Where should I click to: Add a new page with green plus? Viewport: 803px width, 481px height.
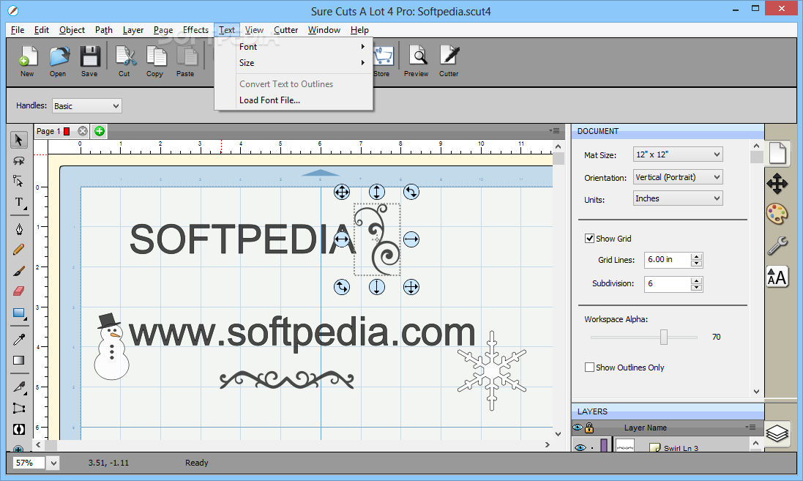100,131
